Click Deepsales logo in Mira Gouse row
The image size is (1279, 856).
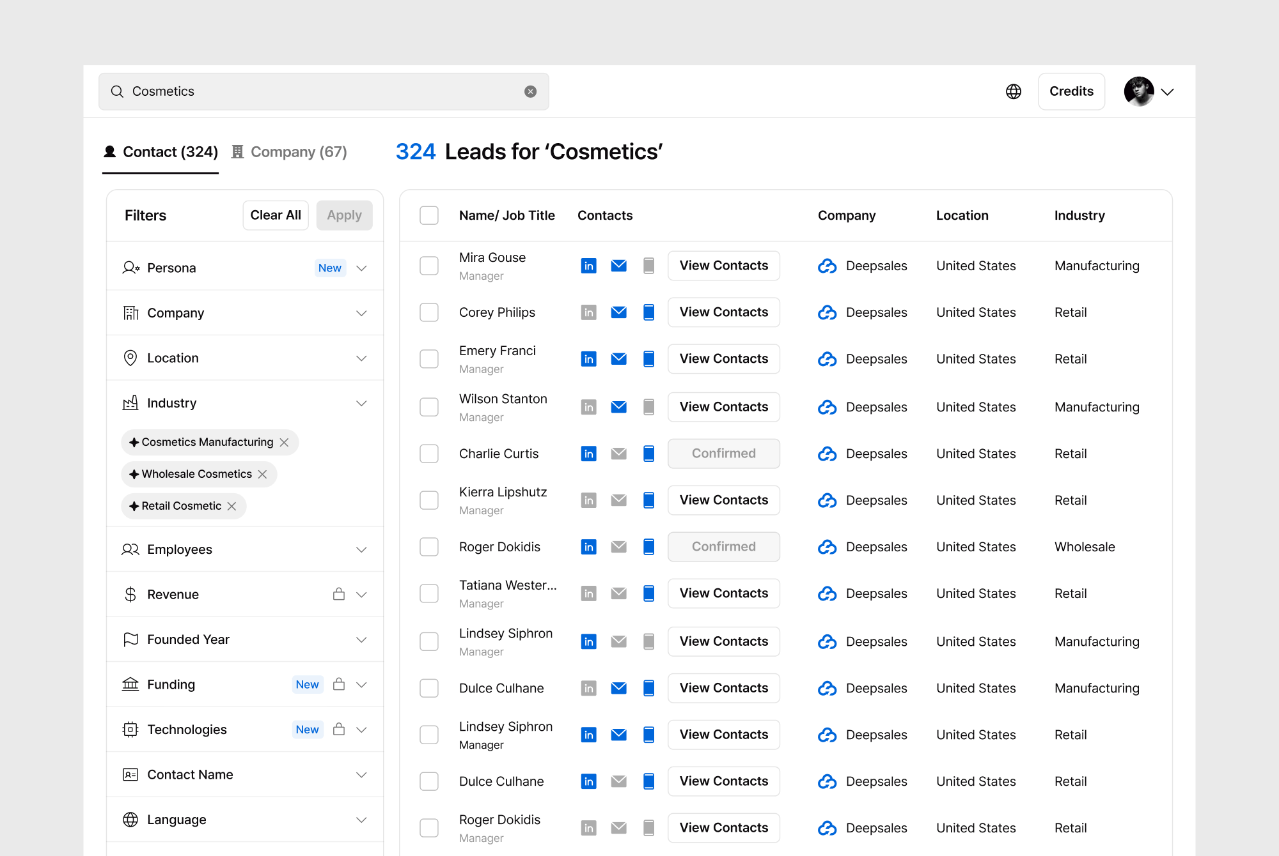[828, 266]
